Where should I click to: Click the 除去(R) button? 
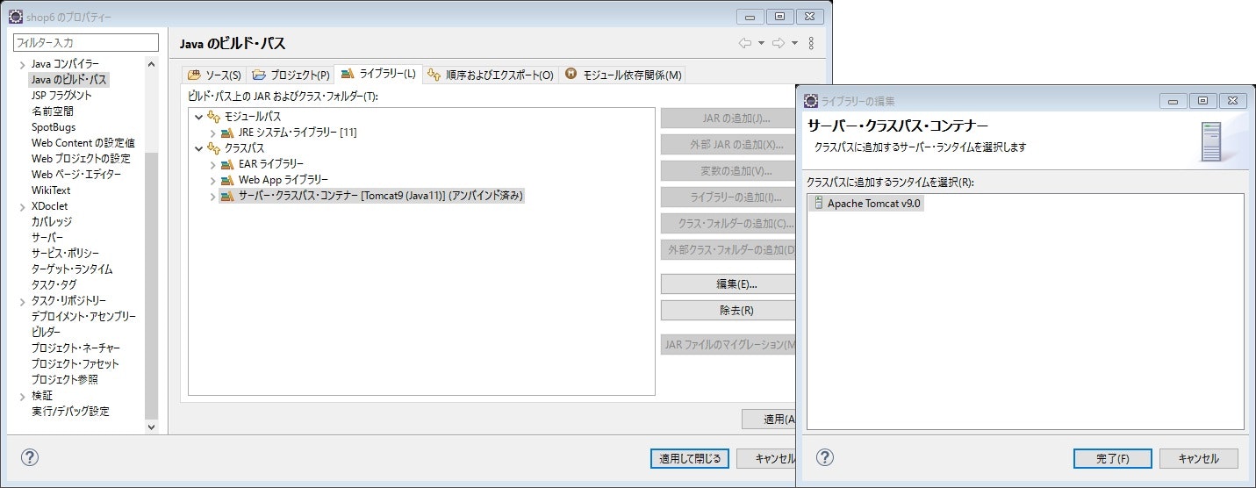click(x=728, y=311)
